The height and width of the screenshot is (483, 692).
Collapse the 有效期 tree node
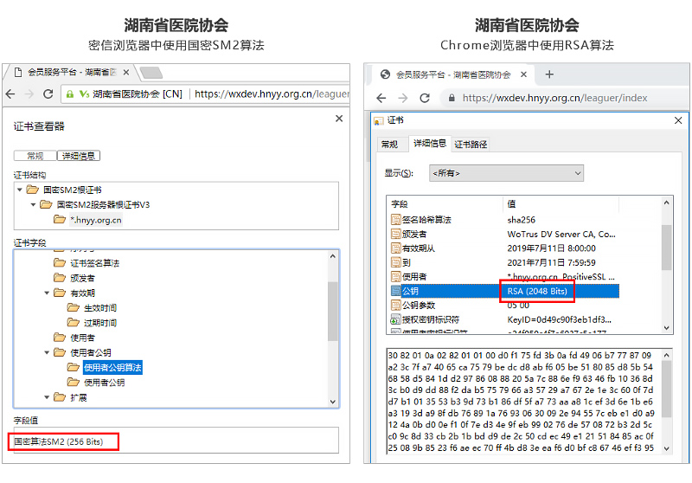[x=48, y=293]
